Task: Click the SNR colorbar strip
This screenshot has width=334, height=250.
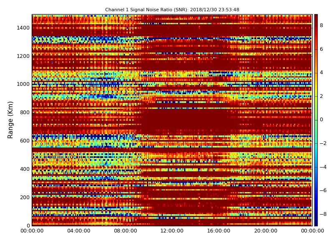Action: click(x=316, y=120)
